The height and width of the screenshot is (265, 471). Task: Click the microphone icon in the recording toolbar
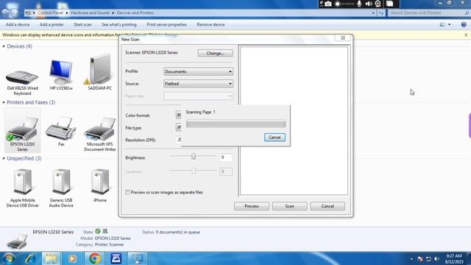[x=359, y=4]
